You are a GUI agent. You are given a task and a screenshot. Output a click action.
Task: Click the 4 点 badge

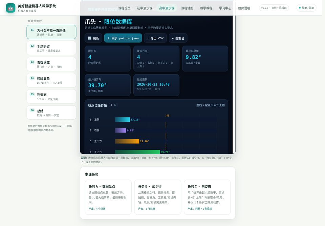click(113, 105)
